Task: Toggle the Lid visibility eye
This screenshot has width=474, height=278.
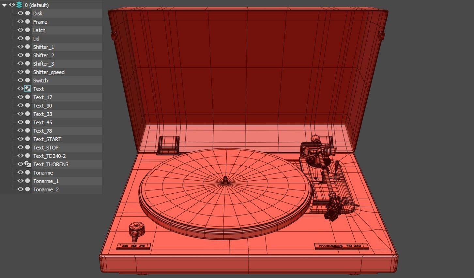Action: (x=20, y=38)
